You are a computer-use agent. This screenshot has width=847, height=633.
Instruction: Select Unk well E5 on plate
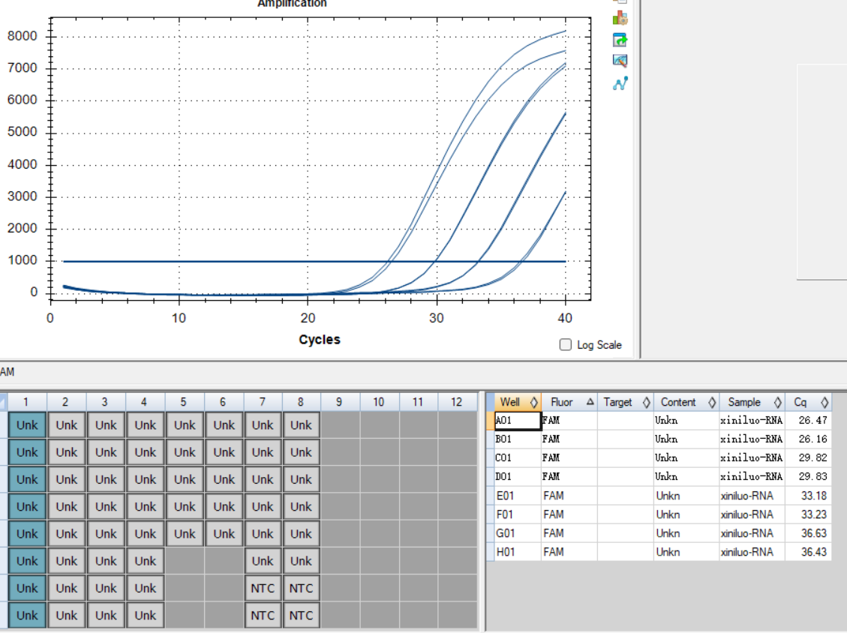185,533
